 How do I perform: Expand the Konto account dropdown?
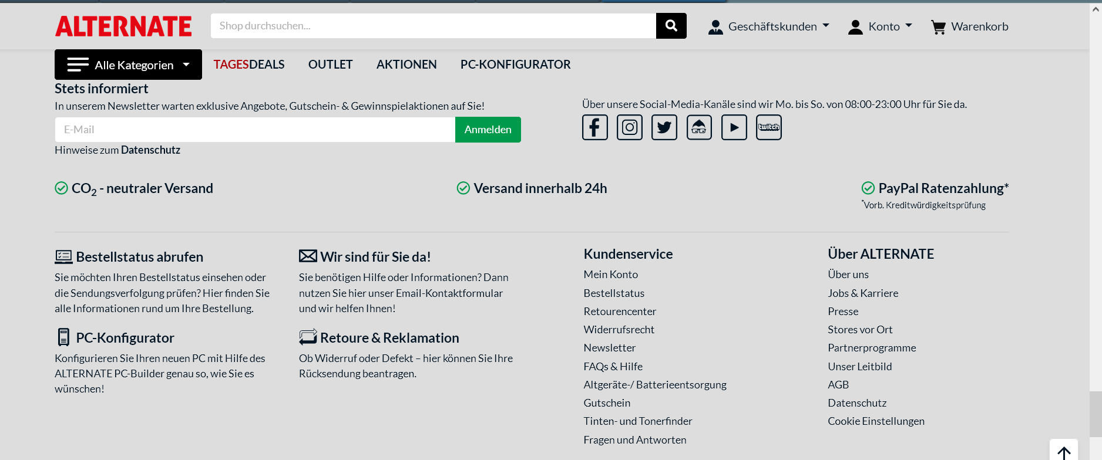click(x=880, y=26)
